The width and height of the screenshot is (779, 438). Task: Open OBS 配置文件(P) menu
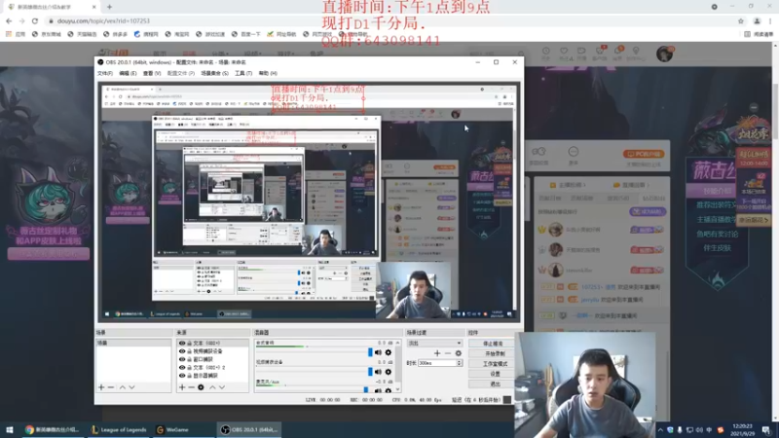click(x=181, y=73)
